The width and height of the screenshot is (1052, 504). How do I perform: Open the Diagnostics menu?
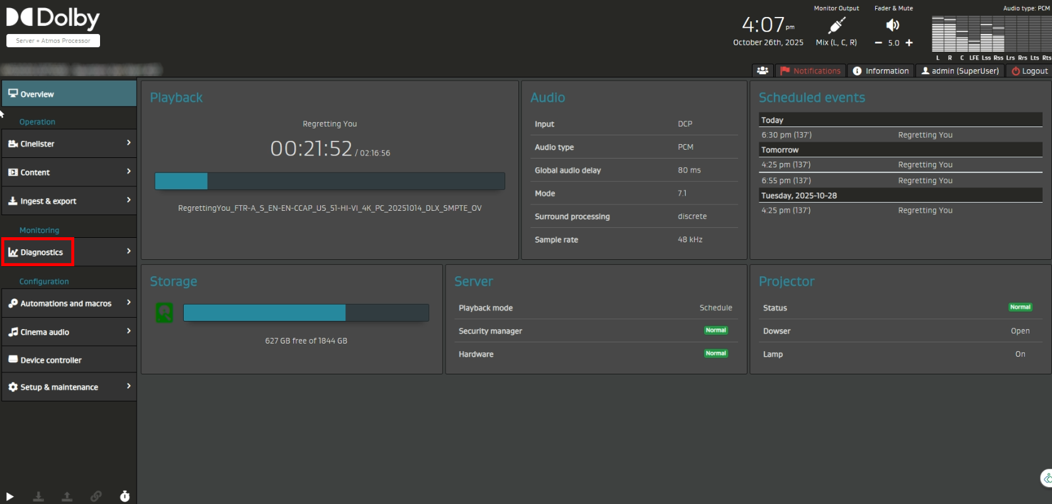(x=42, y=252)
